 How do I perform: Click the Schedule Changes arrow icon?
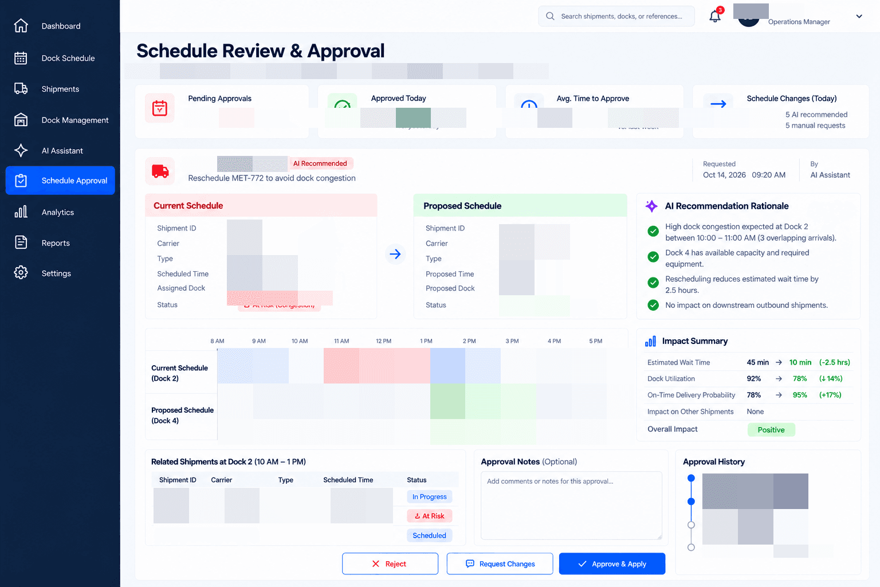pos(718,104)
